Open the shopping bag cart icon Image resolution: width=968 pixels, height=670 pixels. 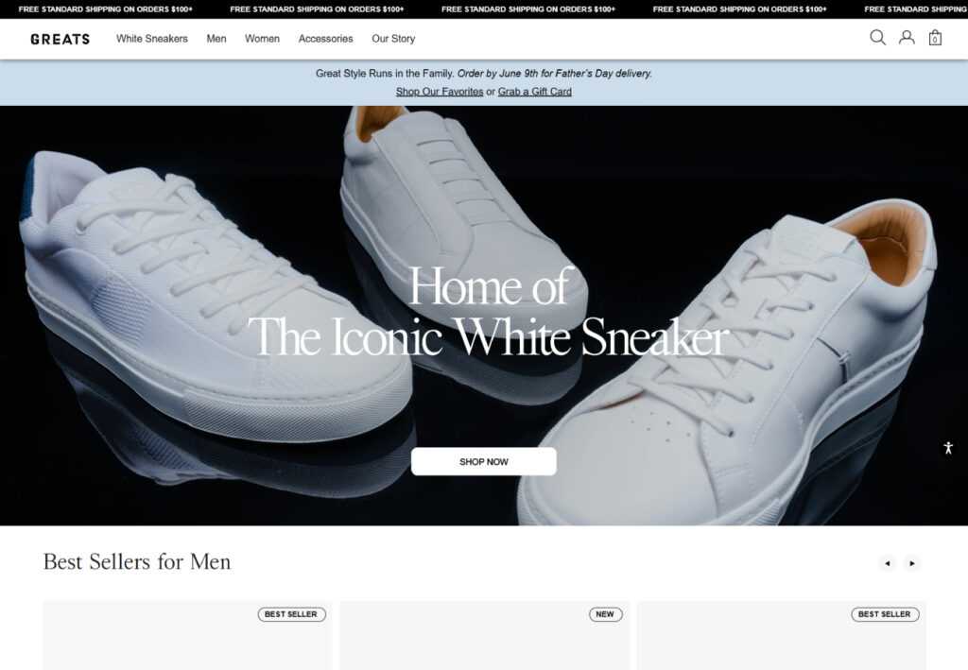(x=935, y=38)
